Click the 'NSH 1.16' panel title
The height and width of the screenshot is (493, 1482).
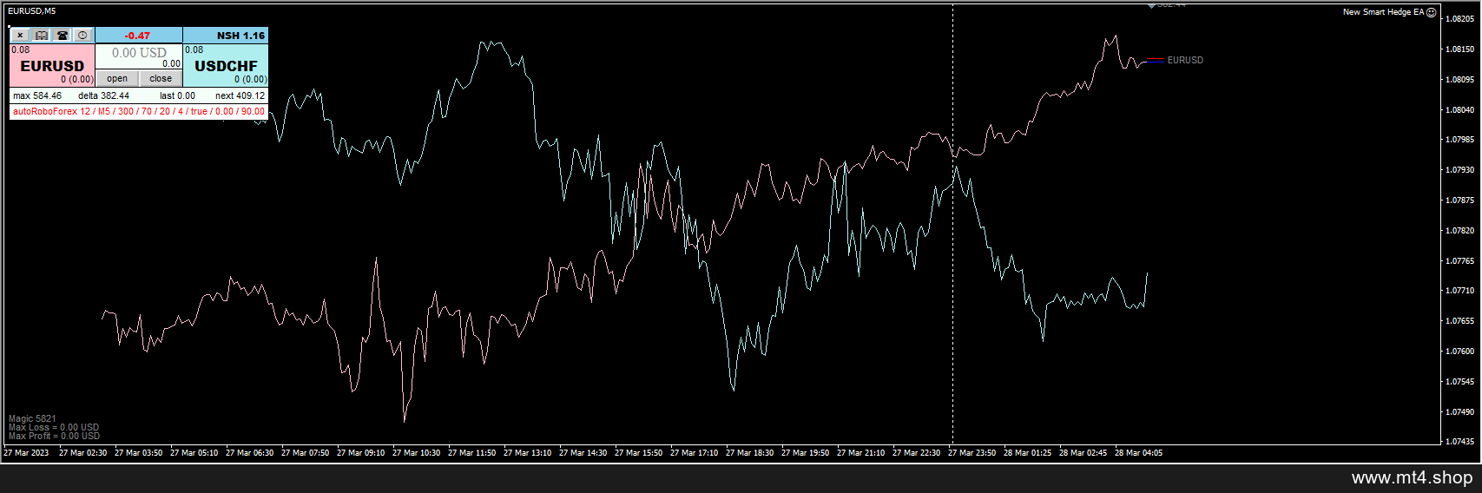point(240,36)
